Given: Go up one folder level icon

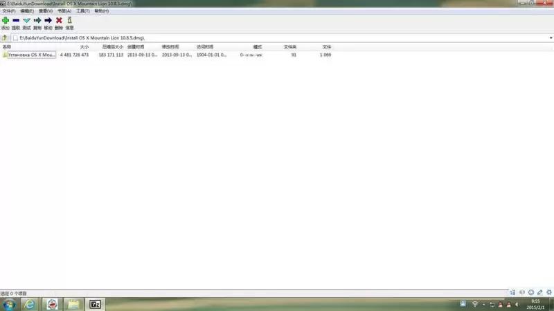Looking at the screenshot, I should click(x=5, y=37).
